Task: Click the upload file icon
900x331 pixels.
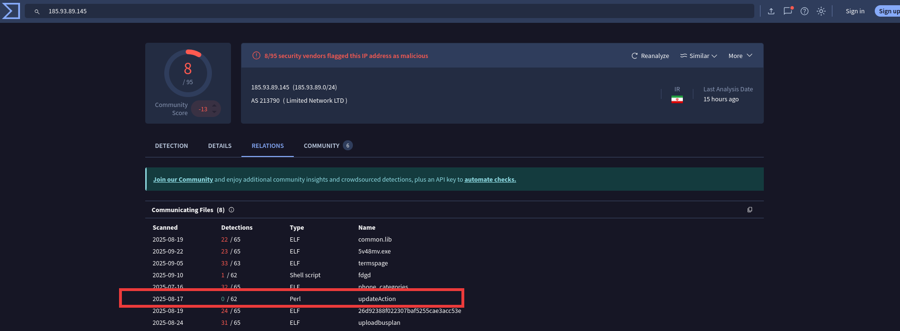Action: [771, 11]
